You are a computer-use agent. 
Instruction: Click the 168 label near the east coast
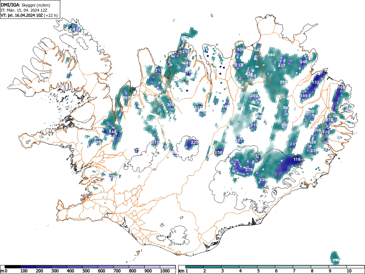[341, 87]
